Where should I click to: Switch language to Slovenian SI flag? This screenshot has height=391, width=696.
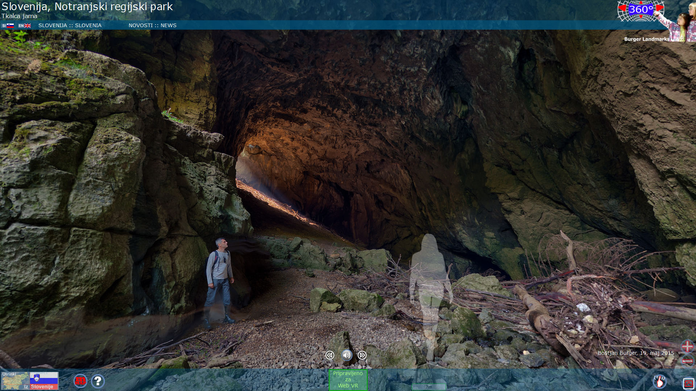click(8, 26)
